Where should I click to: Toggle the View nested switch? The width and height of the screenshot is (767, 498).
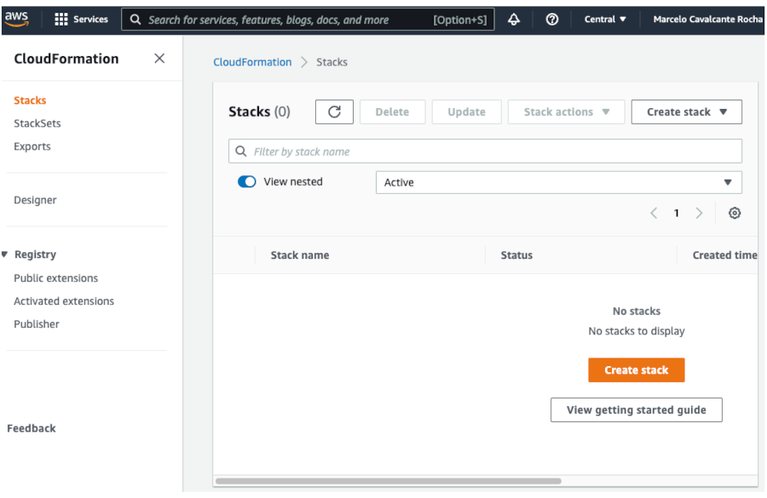247,181
